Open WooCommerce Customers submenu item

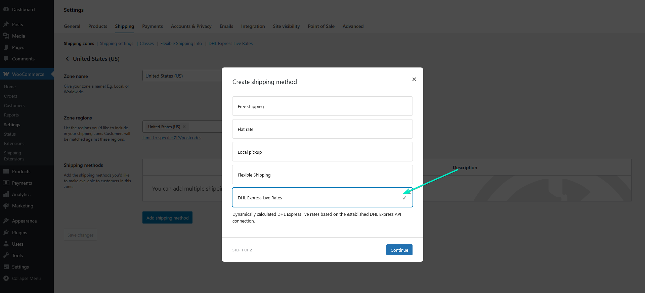(14, 105)
